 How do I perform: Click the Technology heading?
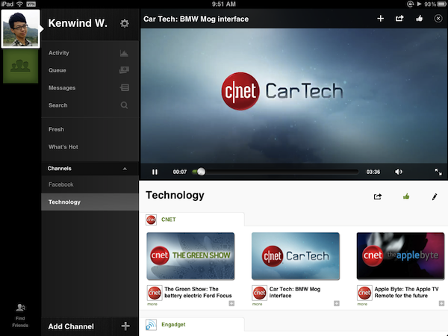pos(175,195)
